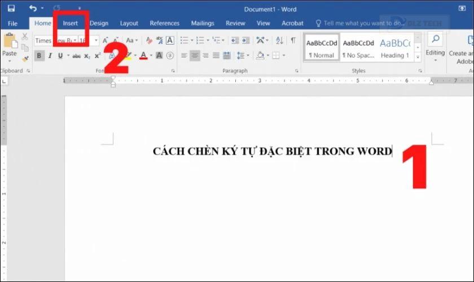Save the document with the floppy icon
The image size is (474, 282).
(11, 8)
